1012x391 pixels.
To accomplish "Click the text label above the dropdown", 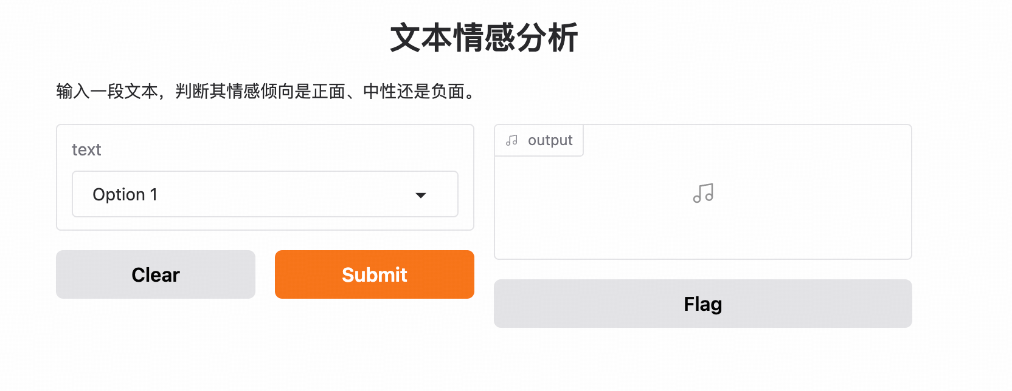I will click(x=86, y=149).
